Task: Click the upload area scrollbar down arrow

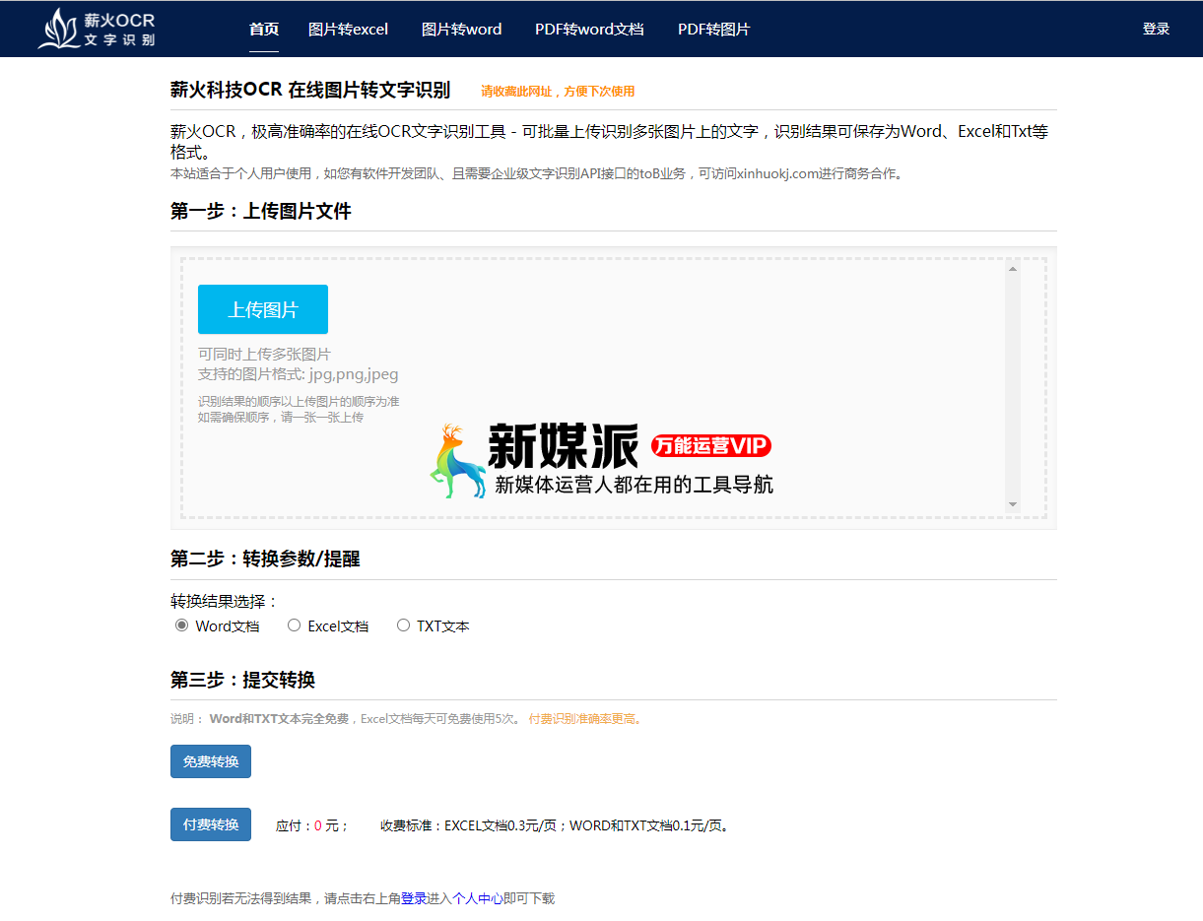Action: 1012,504
